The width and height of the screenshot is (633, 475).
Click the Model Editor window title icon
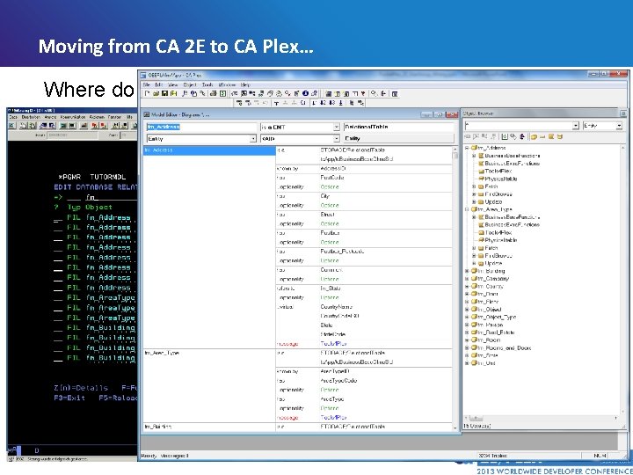click(147, 114)
